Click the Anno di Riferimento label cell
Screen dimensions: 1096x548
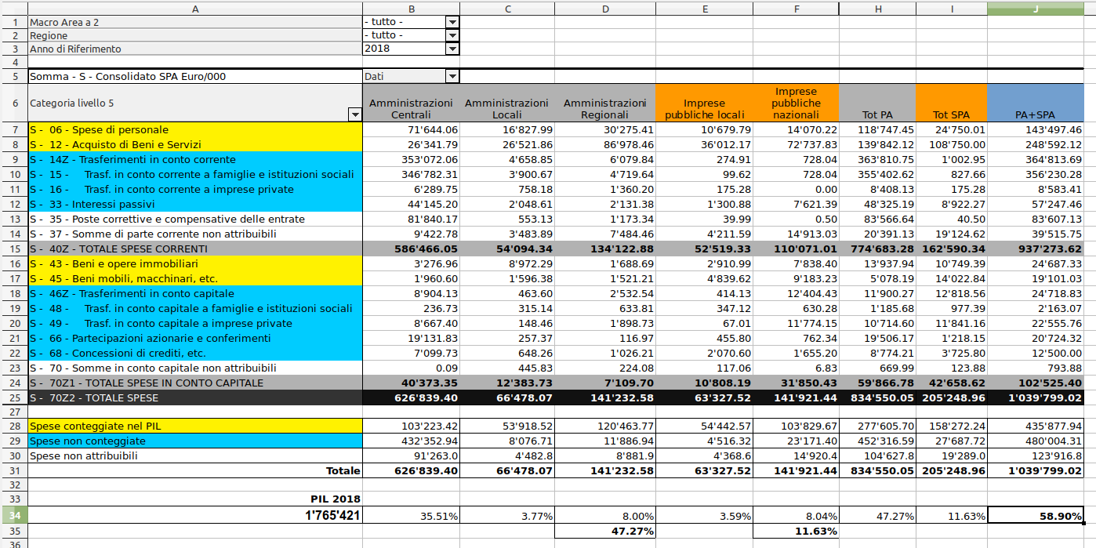(195, 49)
